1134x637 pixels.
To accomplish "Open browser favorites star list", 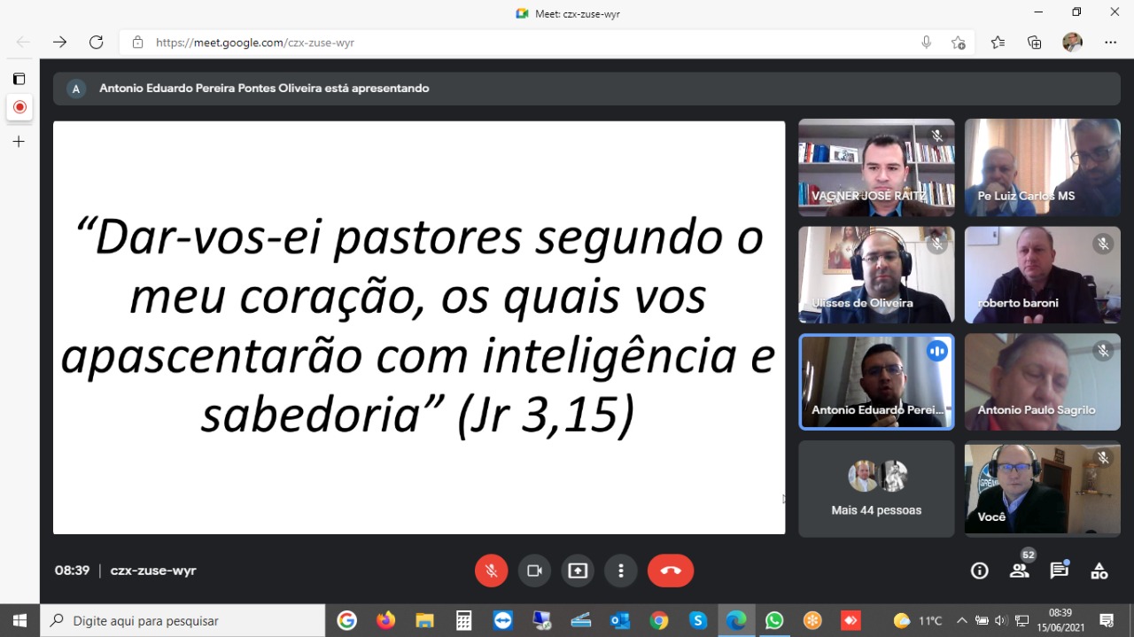I will pos(998,43).
